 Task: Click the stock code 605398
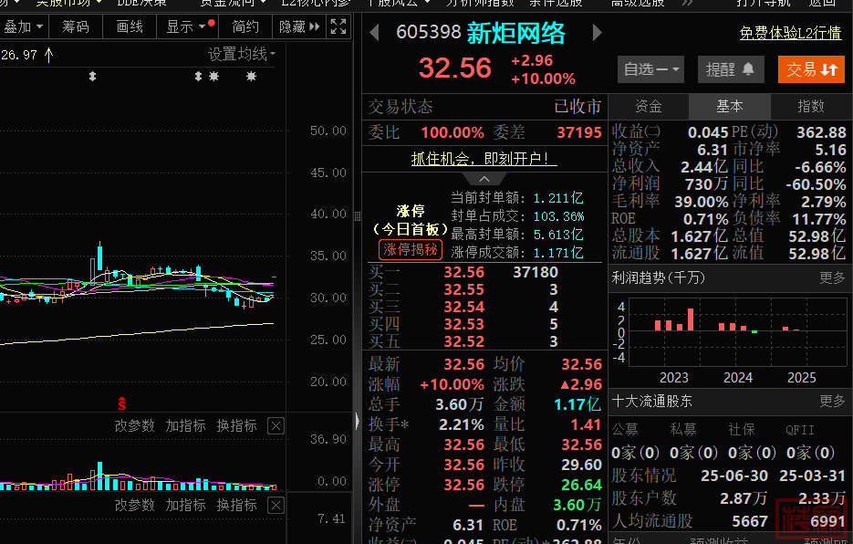[429, 32]
